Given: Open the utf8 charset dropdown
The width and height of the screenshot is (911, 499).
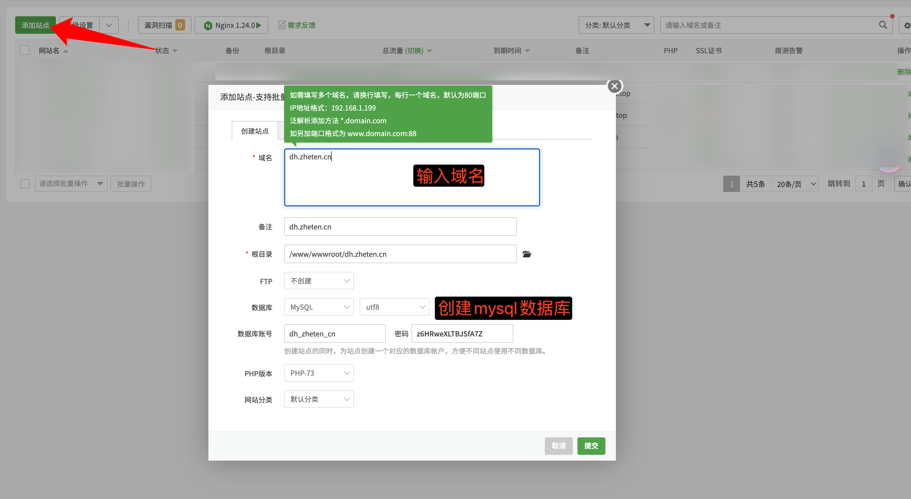Looking at the screenshot, I should pos(394,307).
